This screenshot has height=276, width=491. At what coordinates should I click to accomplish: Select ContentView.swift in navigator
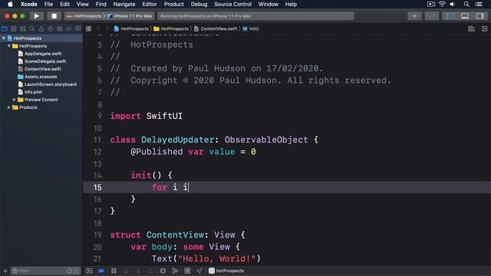[43, 69]
